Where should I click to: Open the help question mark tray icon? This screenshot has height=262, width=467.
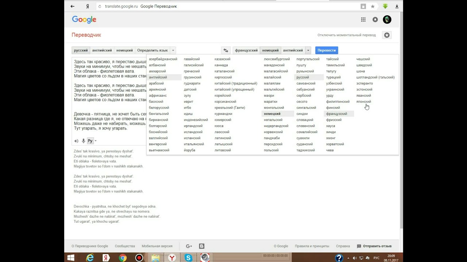pyautogui.click(x=339, y=258)
